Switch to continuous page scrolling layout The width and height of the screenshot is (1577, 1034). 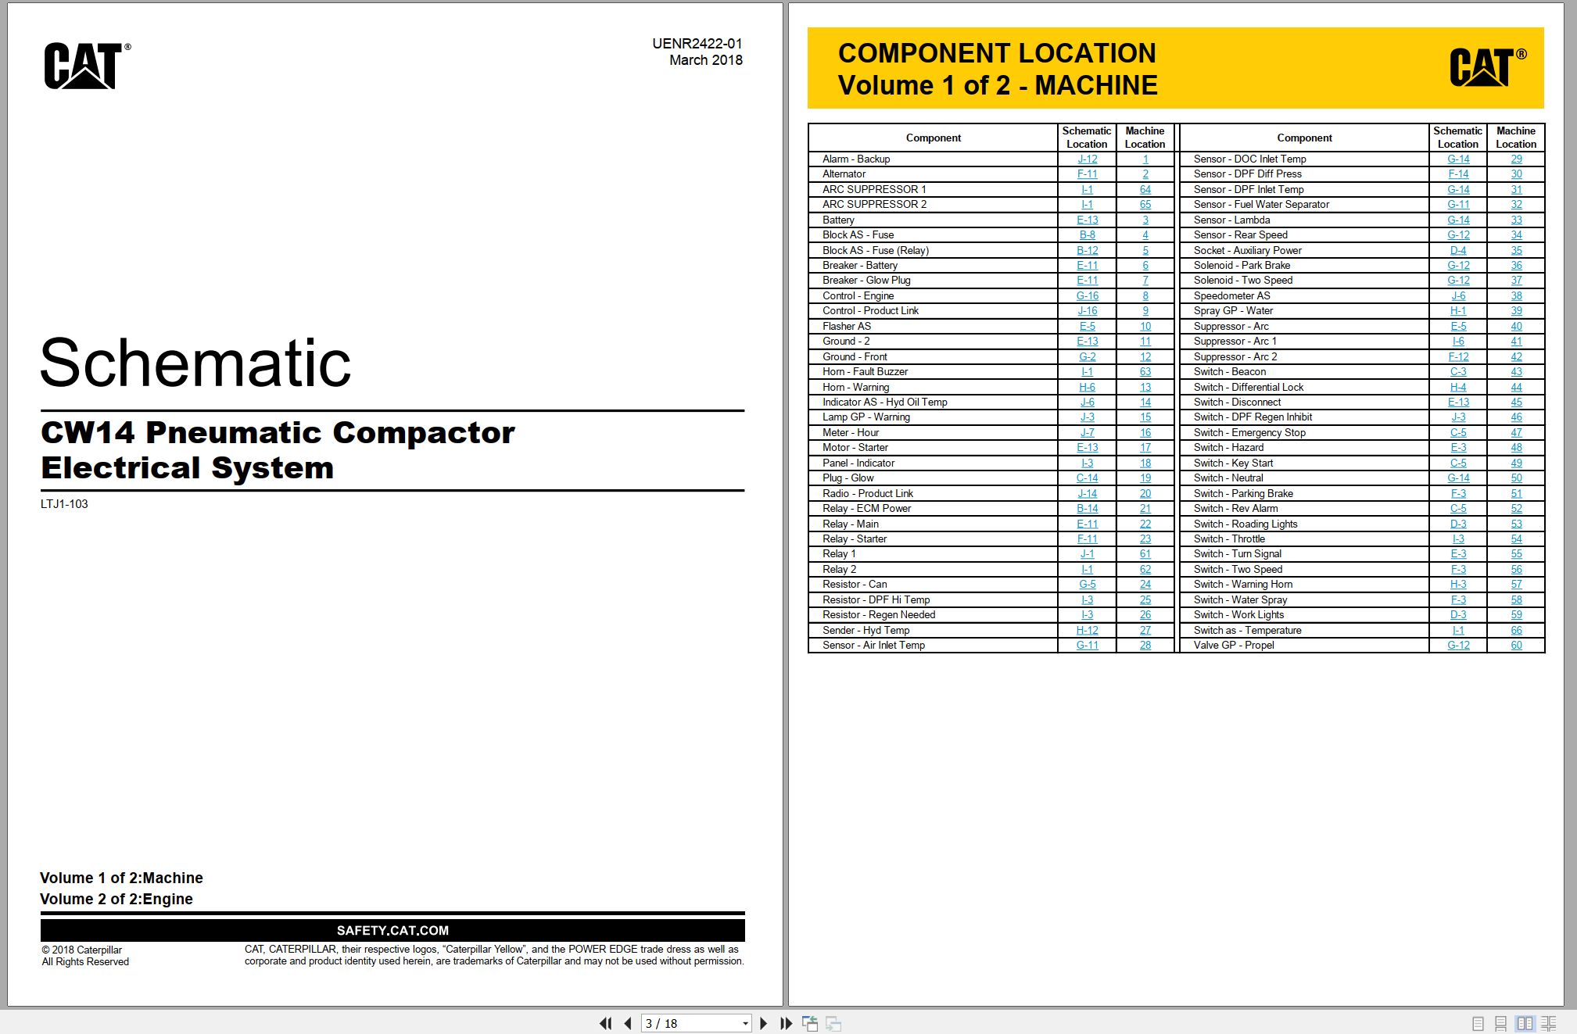pyautogui.click(x=1500, y=1023)
